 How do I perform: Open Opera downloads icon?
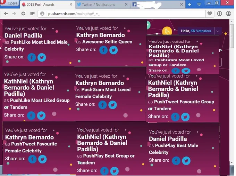click(219, 14)
